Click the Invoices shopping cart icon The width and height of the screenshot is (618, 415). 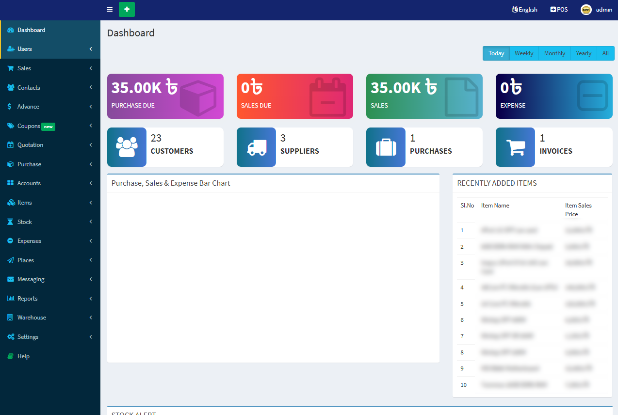coord(515,146)
